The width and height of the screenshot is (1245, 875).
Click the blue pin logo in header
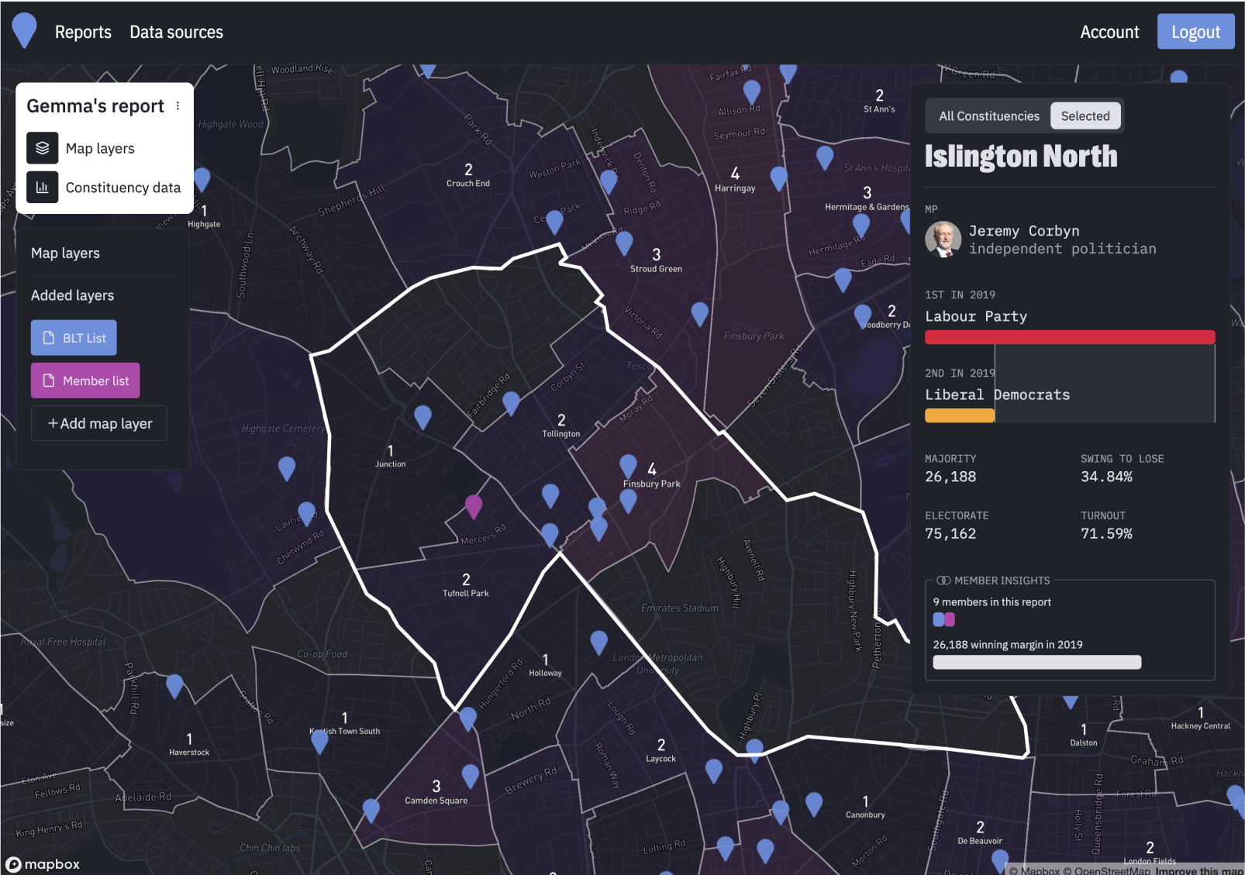tap(25, 31)
